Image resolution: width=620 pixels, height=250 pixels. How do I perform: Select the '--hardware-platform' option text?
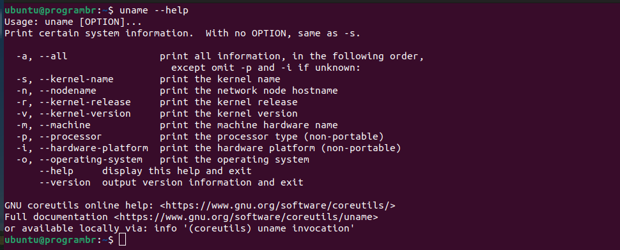[x=94, y=148]
